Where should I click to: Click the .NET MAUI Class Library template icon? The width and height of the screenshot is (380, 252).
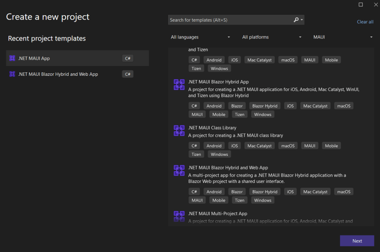(179, 130)
